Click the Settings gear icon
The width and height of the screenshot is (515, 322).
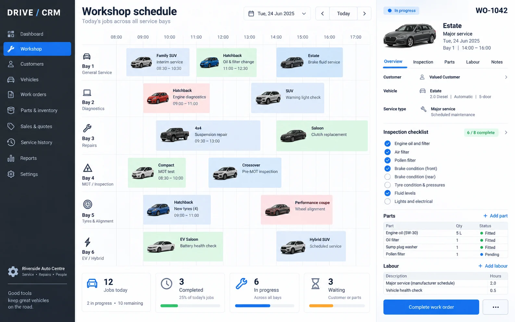click(x=11, y=174)
